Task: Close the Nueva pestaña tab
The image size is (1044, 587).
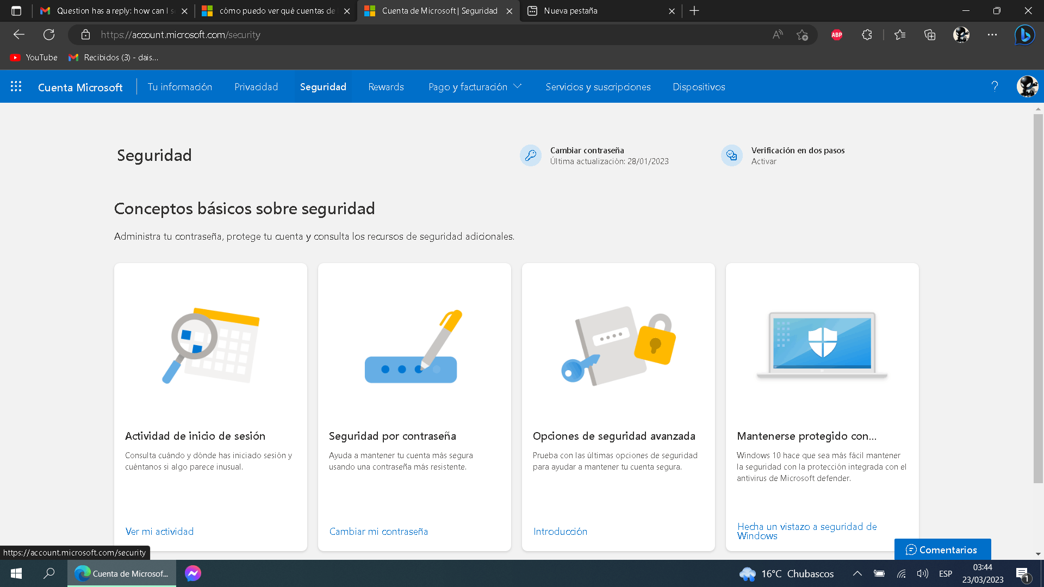Action: coord(672,11)
